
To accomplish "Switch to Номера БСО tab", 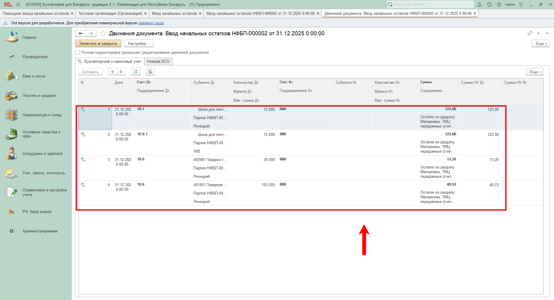I will (158, 62).
